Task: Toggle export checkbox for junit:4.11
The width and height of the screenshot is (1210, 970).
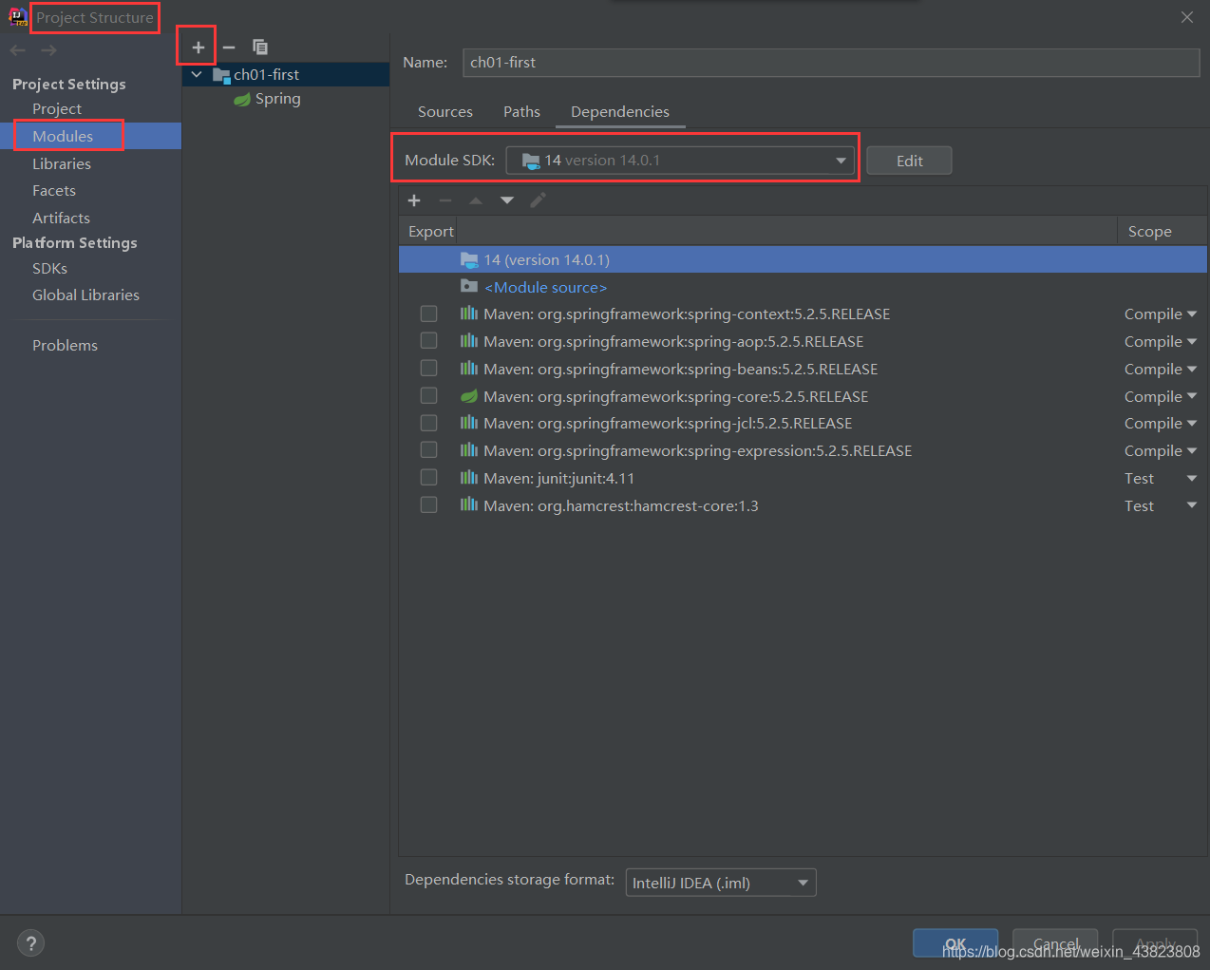Action: click(429, 477)
